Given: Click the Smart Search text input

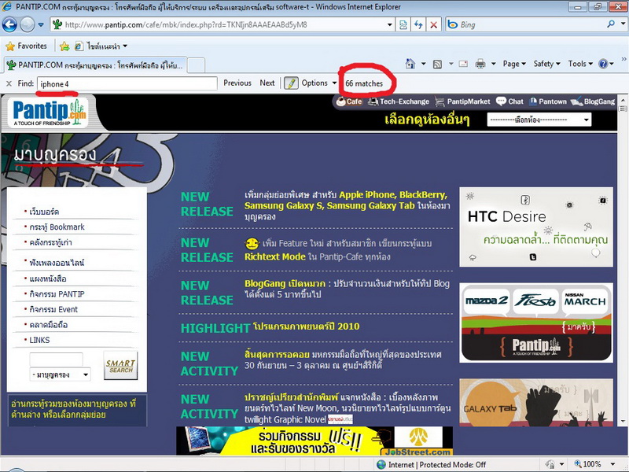Looking at the screenshot, I should click(56, 360).
